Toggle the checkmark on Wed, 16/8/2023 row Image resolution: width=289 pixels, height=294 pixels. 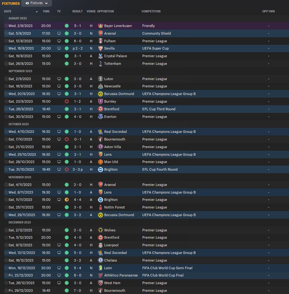click(x=6, y=48)
